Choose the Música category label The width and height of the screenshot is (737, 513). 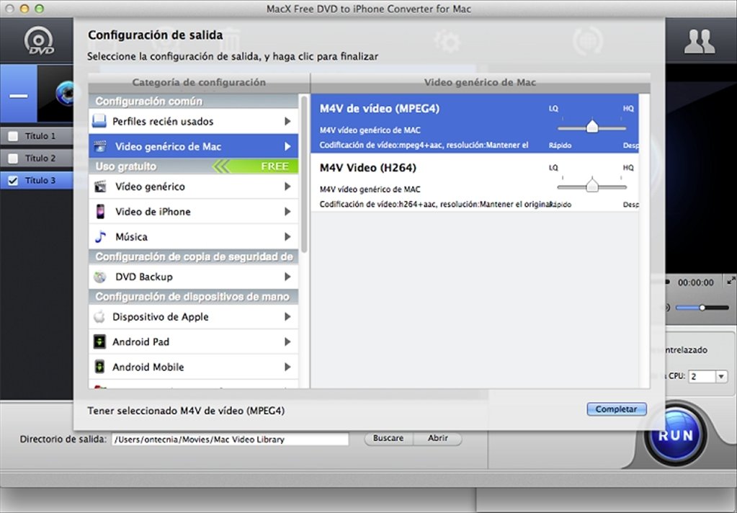point(132,236)
